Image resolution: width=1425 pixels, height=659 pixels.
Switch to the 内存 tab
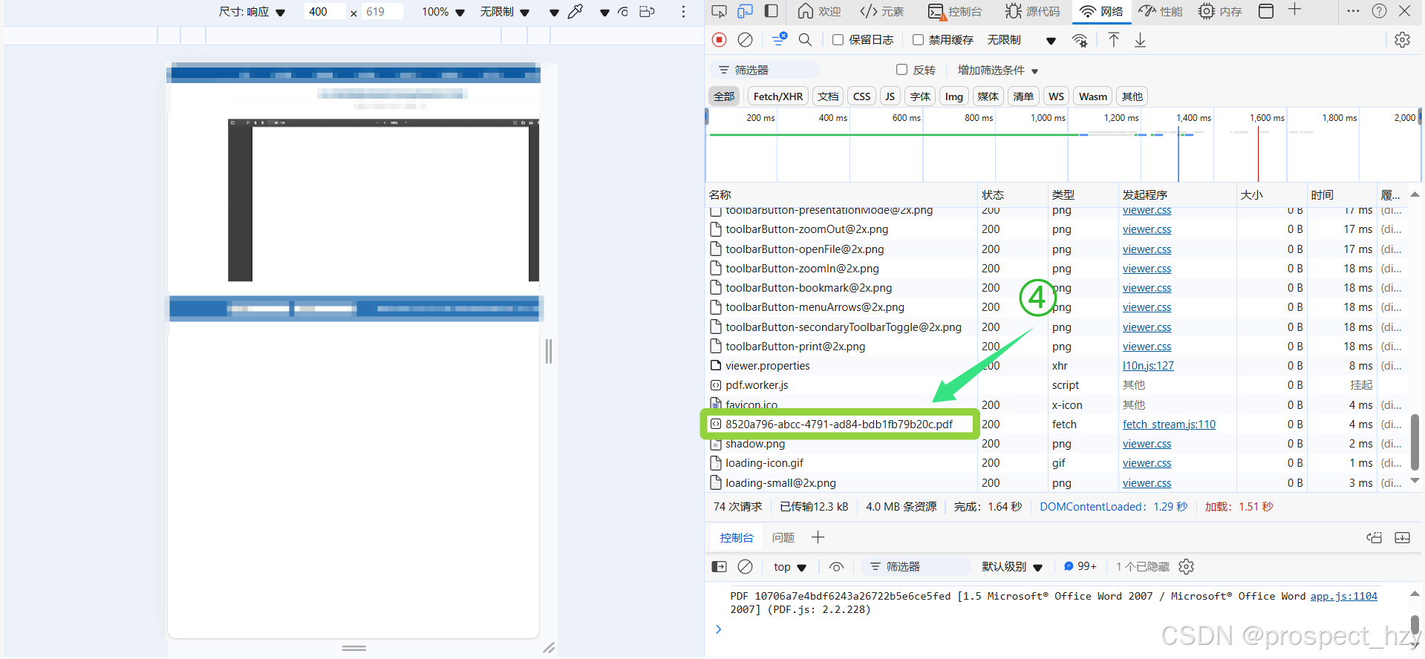1220,11
